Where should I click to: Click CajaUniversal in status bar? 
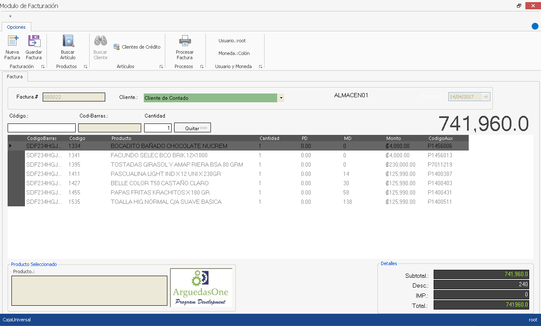17,320
